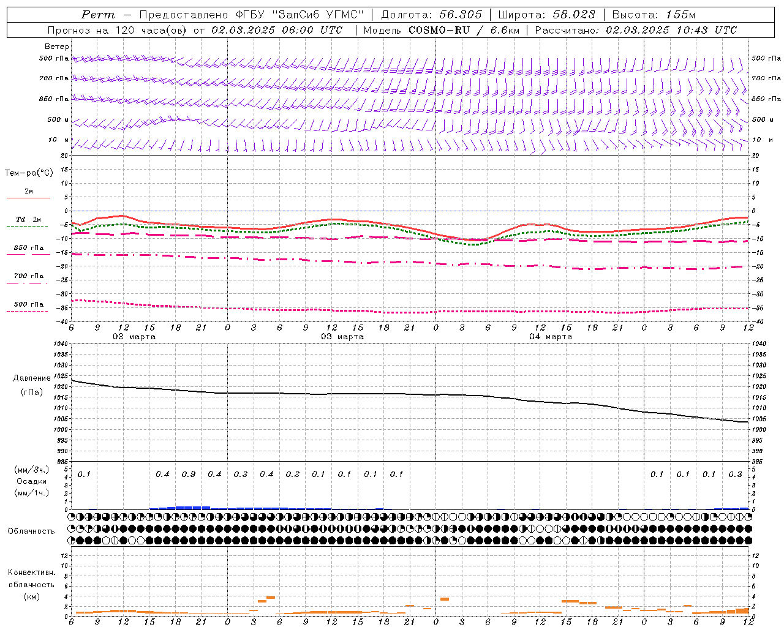The width and height of the screenshot is (784, 627).
Task: Click "700 гПа" in the temperature legend
Action: (x=29, y=276)
